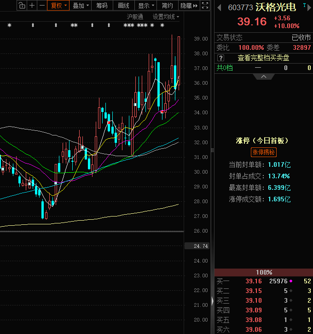This screenshot has width=313, height=334.
Task: Click the 涨停揭秘 button
Action: pos(264,152)
